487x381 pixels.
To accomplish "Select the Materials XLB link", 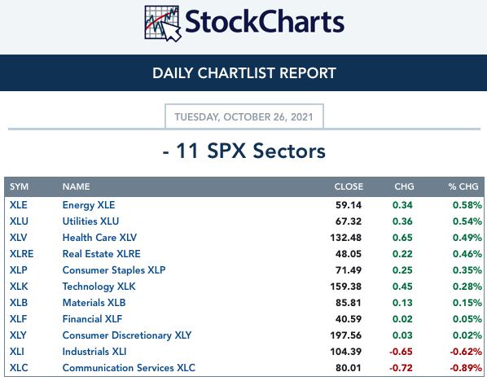I will pos(94,303).
